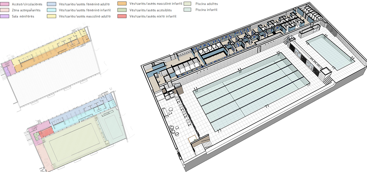367x172 pixels.
Task: Select the 'Vestuarios/aseos masculino infantil' label
Action: [x=156, y=4]
